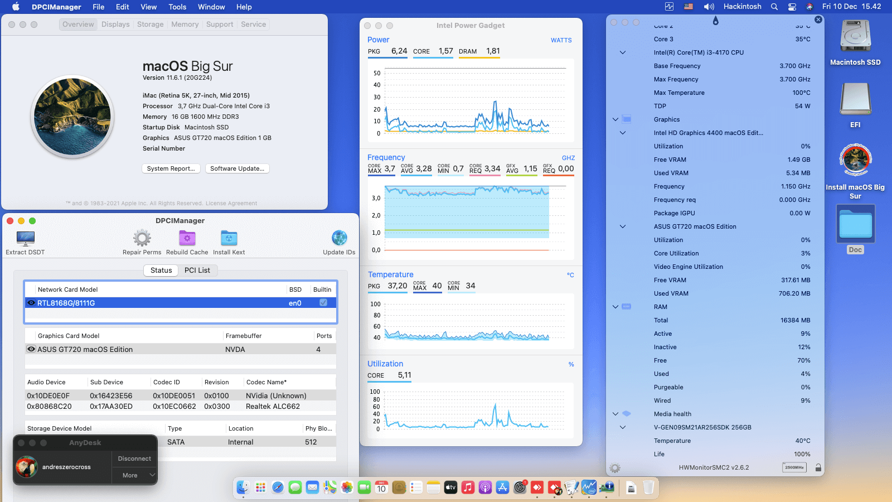The width and height of the screenshot is (892, 502).
Task: Collapse the Intel HD Graphics 4400 section
Action: tap(623, 133)
